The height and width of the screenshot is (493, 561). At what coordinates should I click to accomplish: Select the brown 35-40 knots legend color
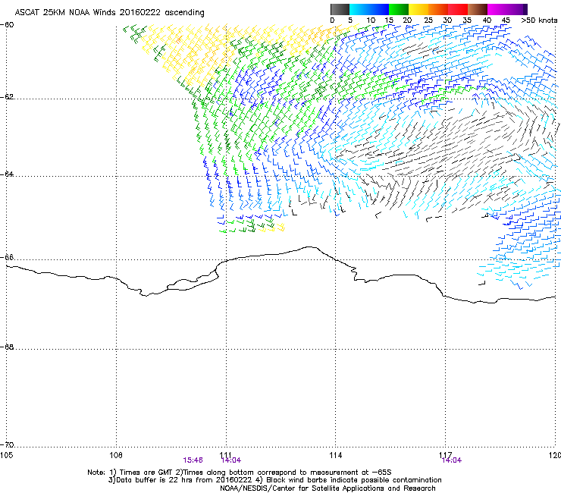pos(478,9)
